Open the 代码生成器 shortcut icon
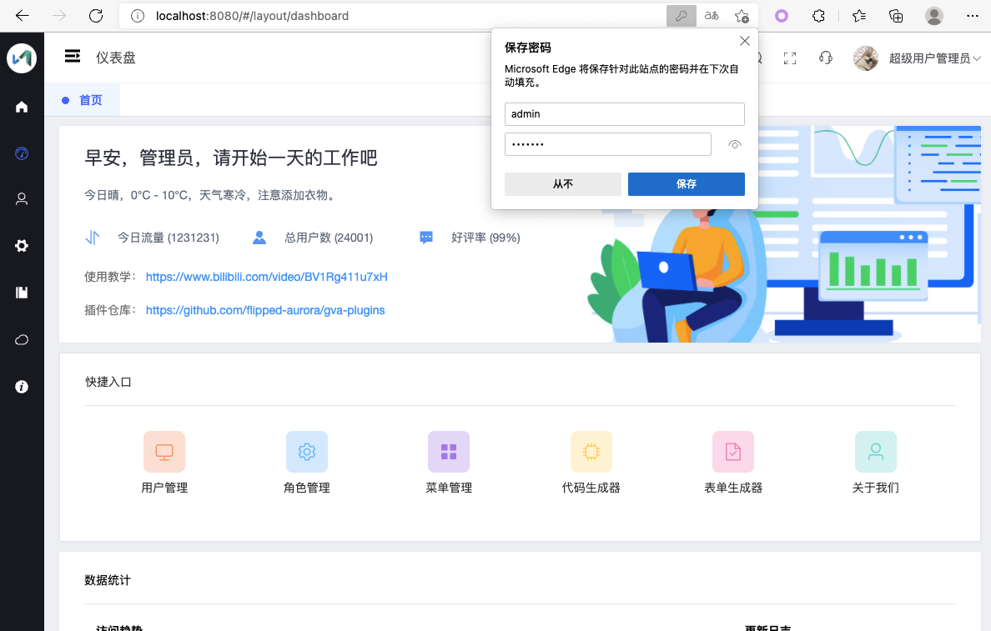Viewport: 991px width, 631px height. [x=591, y=452]
